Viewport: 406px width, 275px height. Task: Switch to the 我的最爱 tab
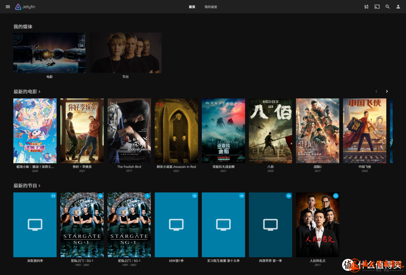click(211, 7)
